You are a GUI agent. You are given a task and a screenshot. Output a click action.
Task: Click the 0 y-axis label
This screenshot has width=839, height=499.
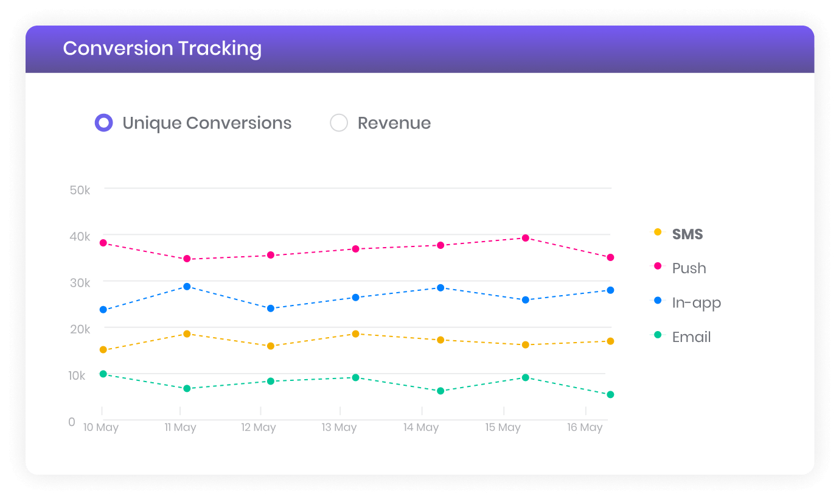click(x=72, y=422)
